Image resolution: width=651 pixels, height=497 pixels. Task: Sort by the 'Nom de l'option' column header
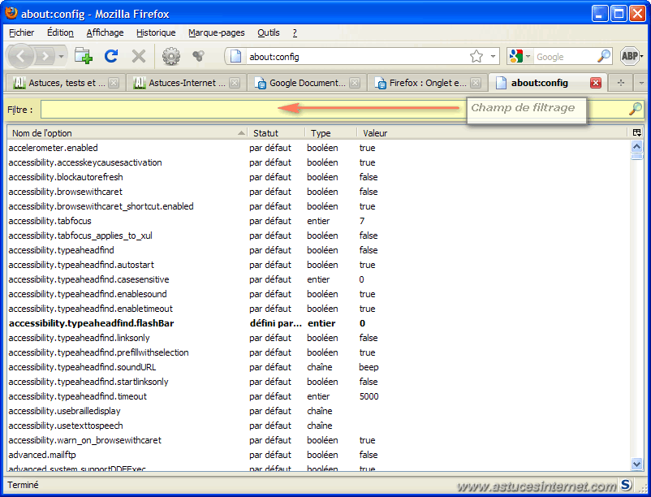[127, 133]
